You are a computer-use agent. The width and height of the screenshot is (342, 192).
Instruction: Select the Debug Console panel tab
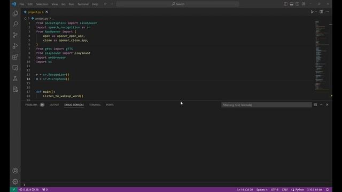(x=74, y=105)
